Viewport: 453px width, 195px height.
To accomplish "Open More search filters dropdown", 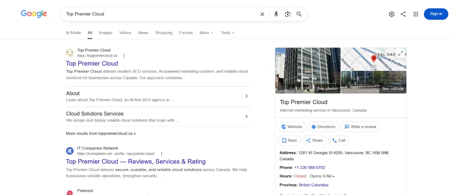I will click(206, 33).
